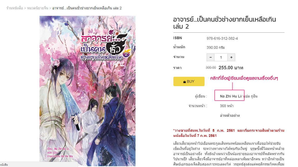The image size is (298, 167).
Task: Open the อ่านตัวอย่าง sample reading link
Action: (229, 115)
